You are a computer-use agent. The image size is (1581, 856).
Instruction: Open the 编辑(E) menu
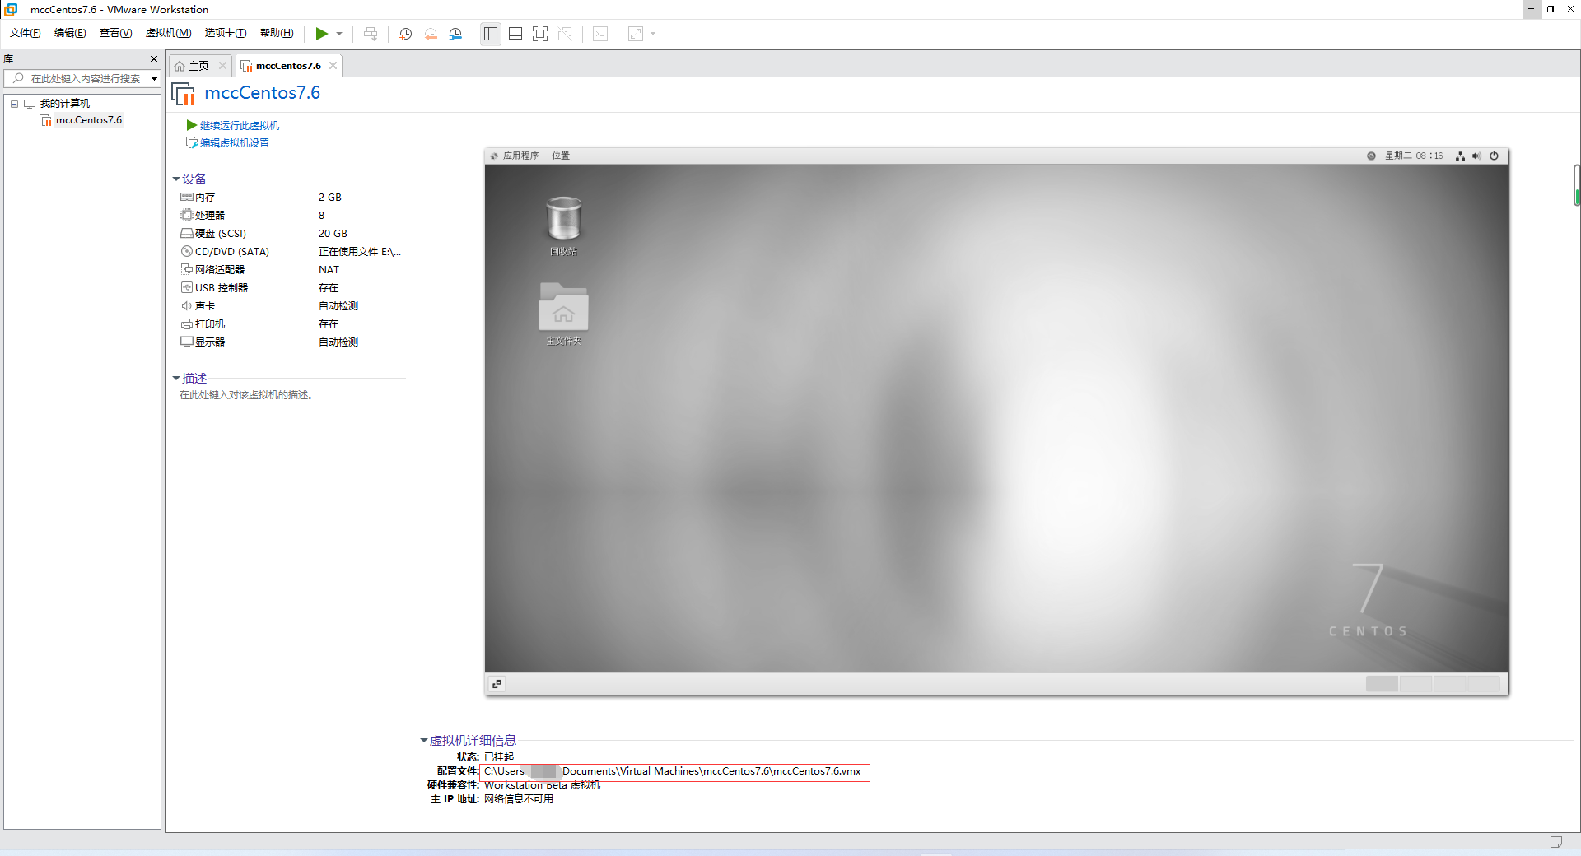click(x=70, y=33)
